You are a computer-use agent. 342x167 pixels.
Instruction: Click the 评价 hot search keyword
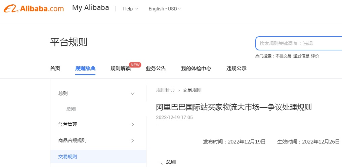[315, 56]
